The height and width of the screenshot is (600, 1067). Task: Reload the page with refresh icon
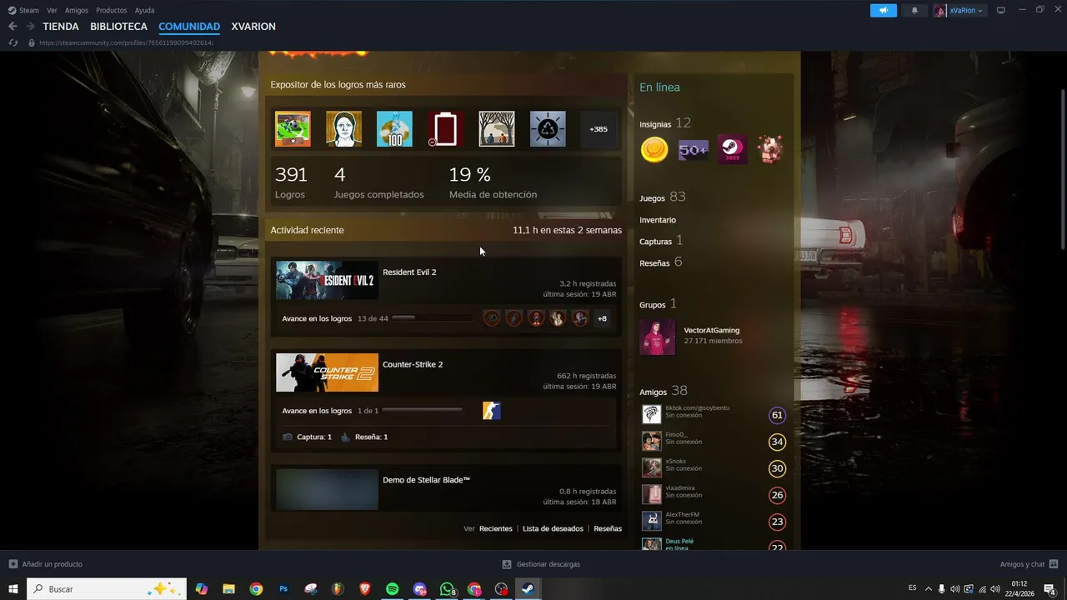click(x=13, y=42)
